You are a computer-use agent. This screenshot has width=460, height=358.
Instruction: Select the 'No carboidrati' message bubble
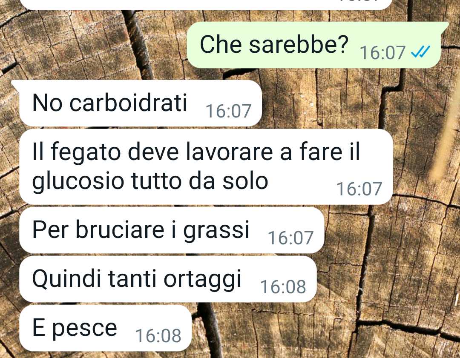point(141,103)
